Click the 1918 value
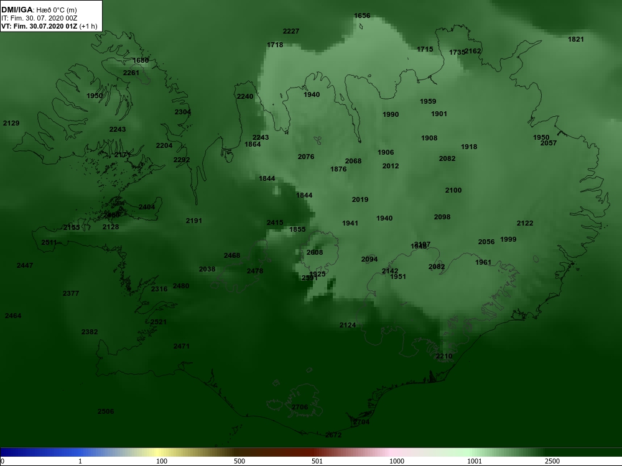This screenshot has width=622, height=466. [x=469, y=147]
